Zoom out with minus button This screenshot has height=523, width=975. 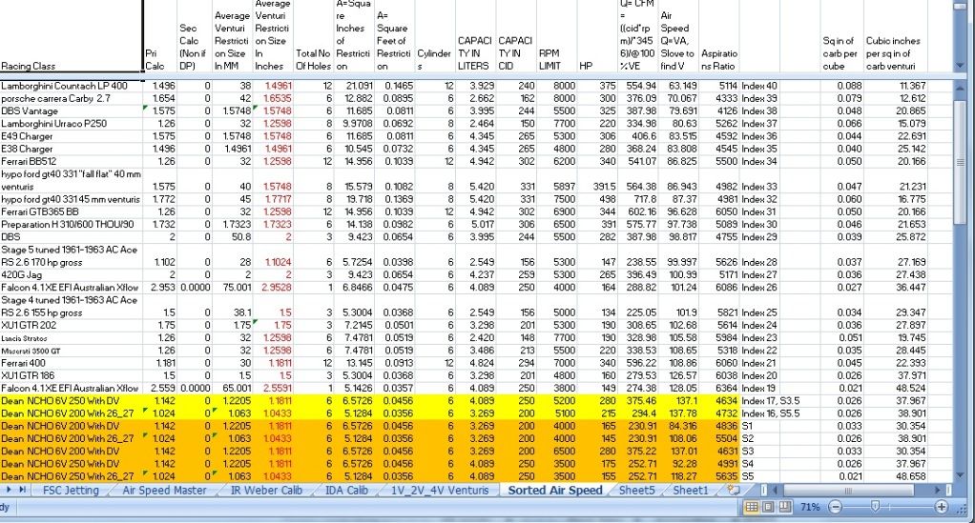pyautogui.click(x=835, y=507)
